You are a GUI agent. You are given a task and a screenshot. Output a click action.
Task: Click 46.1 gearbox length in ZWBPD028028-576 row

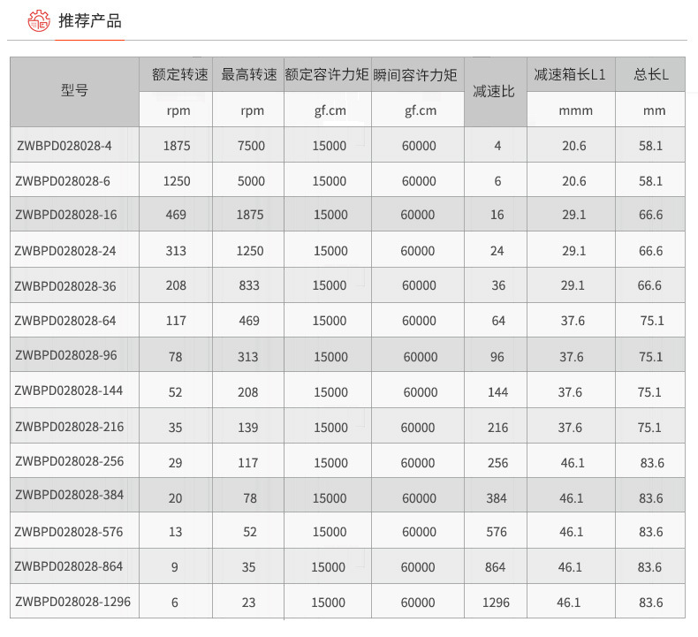[x=571, y=532]
